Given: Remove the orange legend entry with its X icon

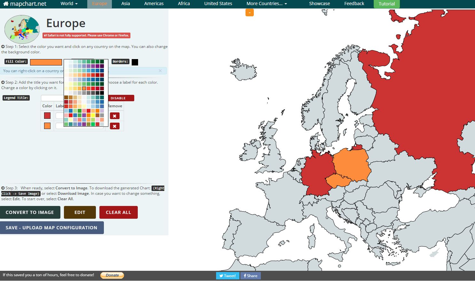Looking at the screenshot, I should click(114, 126).
